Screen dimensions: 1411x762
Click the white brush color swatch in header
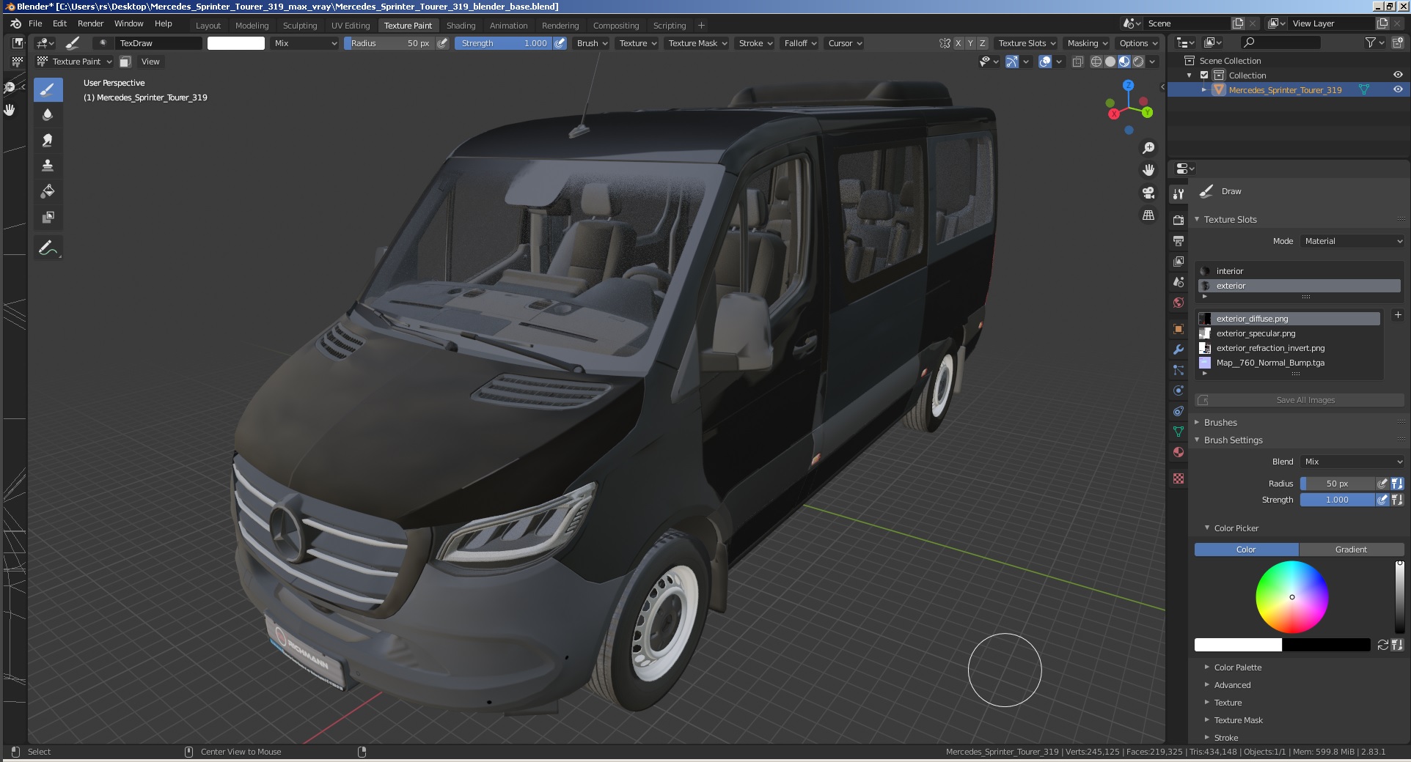pos(236,43)
